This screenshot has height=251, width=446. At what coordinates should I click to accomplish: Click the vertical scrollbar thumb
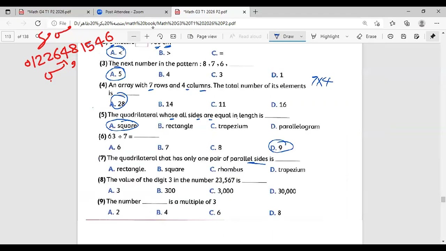pyautogui.click(x=443, y=200)
